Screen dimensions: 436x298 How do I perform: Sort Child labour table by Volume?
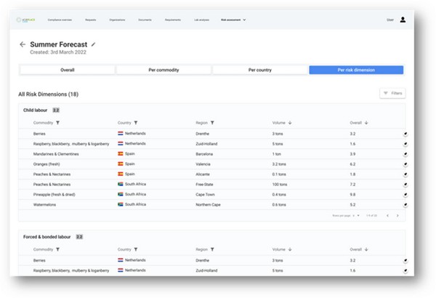coord(290,123)
